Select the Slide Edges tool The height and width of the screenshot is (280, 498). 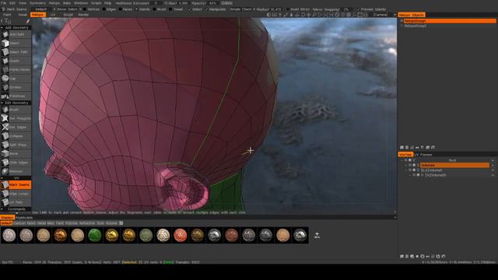16,163
